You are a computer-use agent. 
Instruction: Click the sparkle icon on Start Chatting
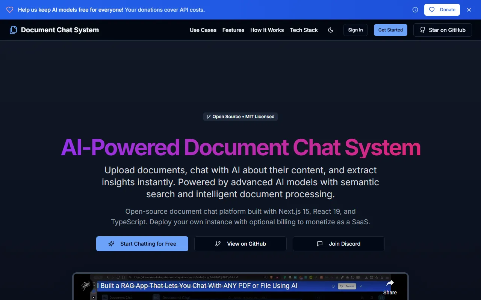[x=111, y=244]
